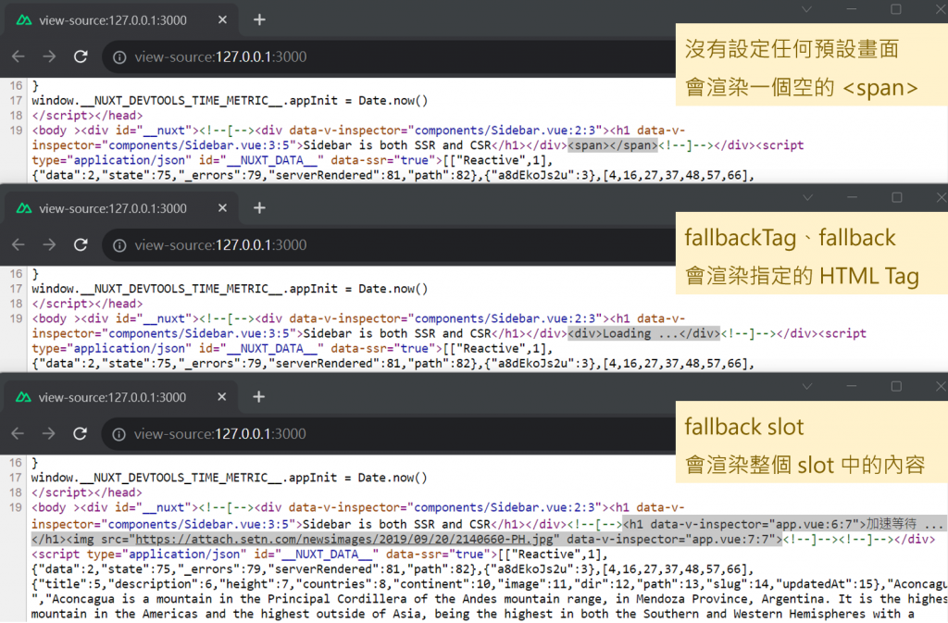Go forward in the top browser window
This screenshot has width=948, height=623.
tap(49, 56)
